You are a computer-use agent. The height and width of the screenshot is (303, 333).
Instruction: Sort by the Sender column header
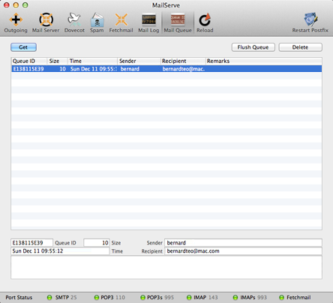139,61
